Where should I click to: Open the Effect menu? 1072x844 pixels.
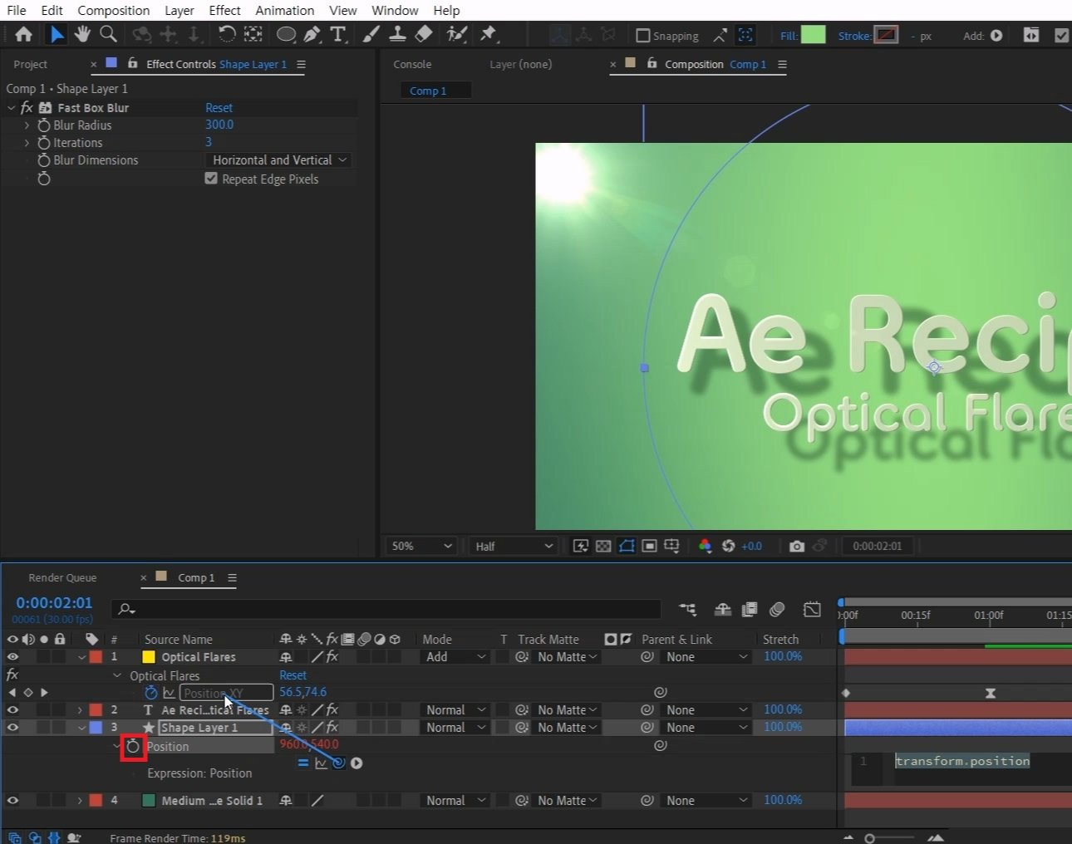point(224,10)
